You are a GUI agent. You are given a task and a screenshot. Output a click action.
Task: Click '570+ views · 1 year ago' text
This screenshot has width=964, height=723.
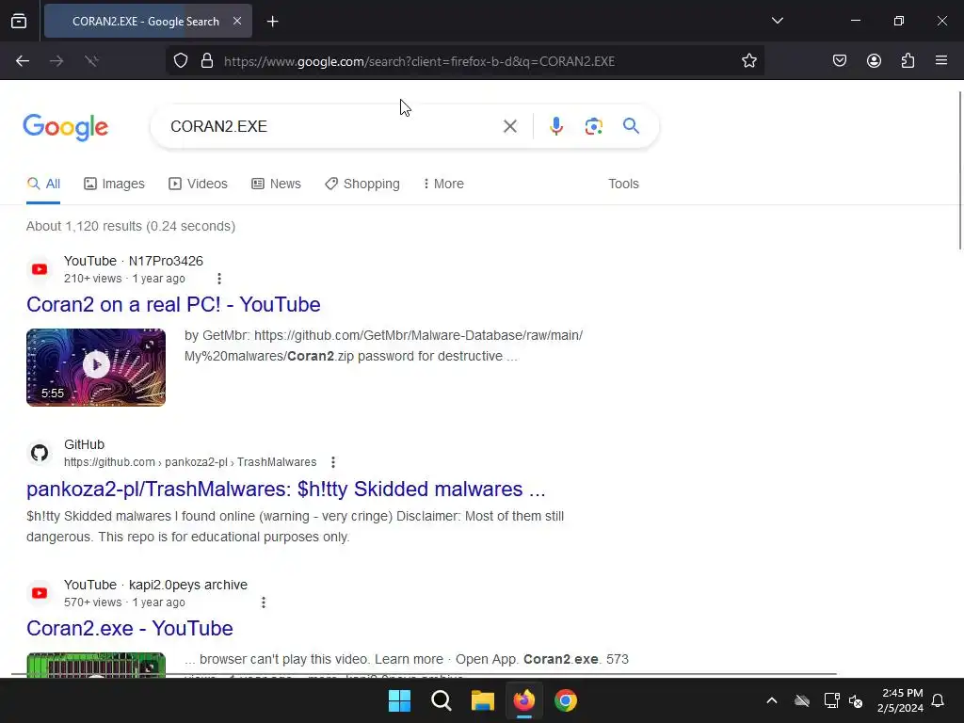pos(124,602)
